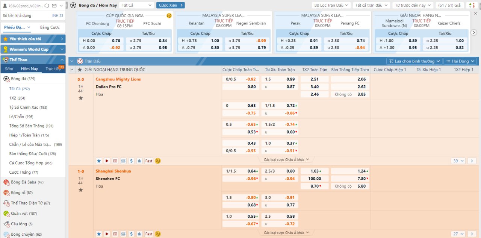
Task: Toggle blue star favorite in Shanghai Shenhua toolbar
Action: pos(99,234)
